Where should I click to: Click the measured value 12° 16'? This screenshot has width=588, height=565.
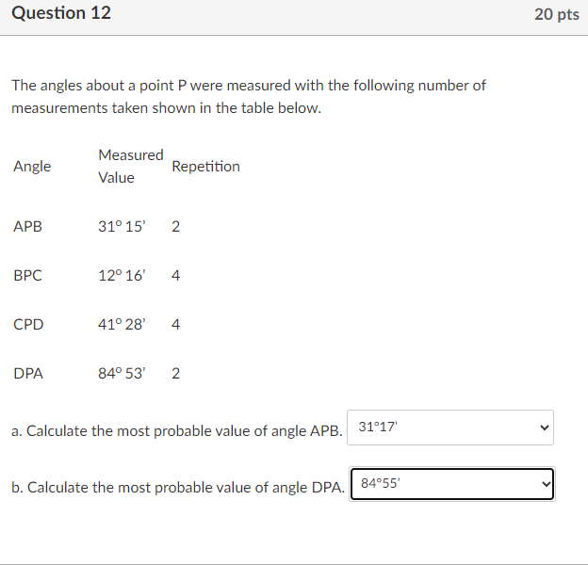coord(122,275)
